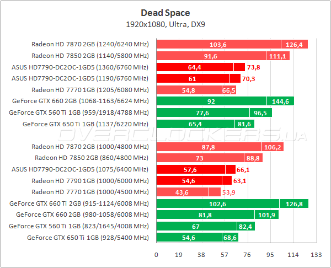Click the bar value 126,4
Image resolution: width=331 pixels, height=268 pixels.
coord(294,45)
